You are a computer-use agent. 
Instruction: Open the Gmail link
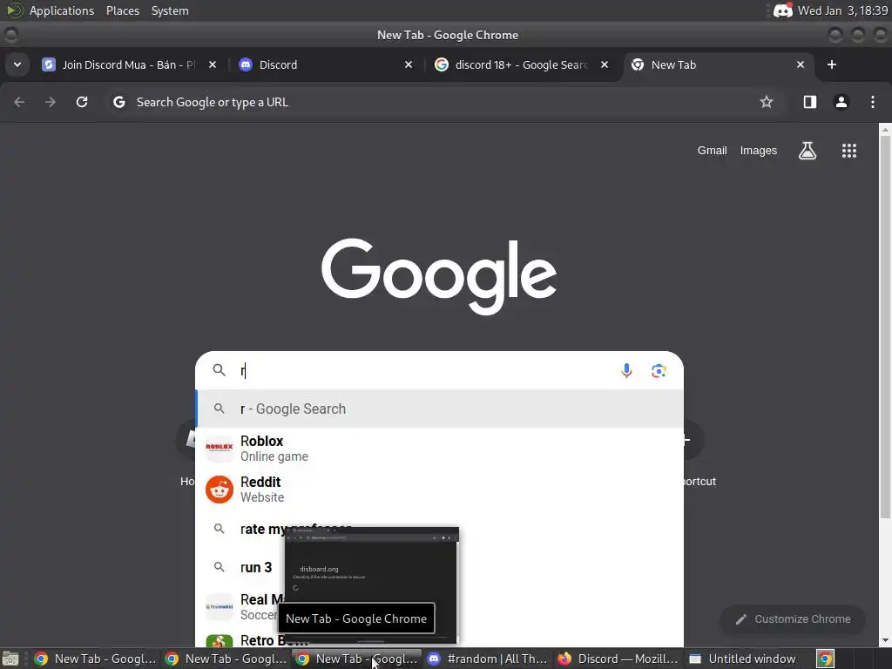713,150
